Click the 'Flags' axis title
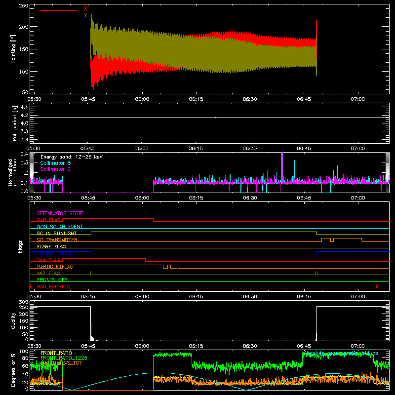Image resolution: width=395 pixels, height=395 pixels. pos(20,246)
